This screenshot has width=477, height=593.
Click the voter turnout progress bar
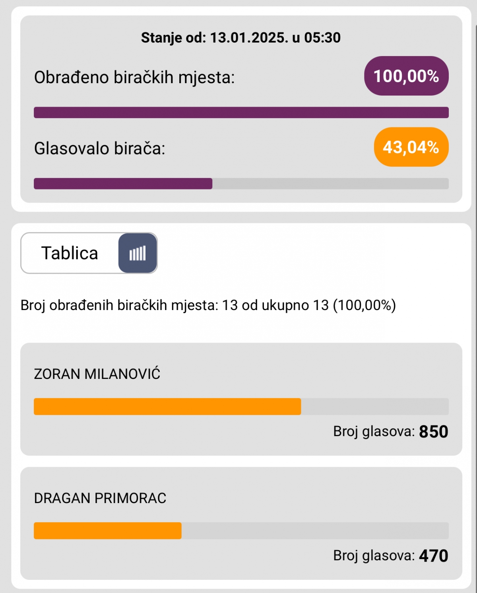tap(123, 183)
